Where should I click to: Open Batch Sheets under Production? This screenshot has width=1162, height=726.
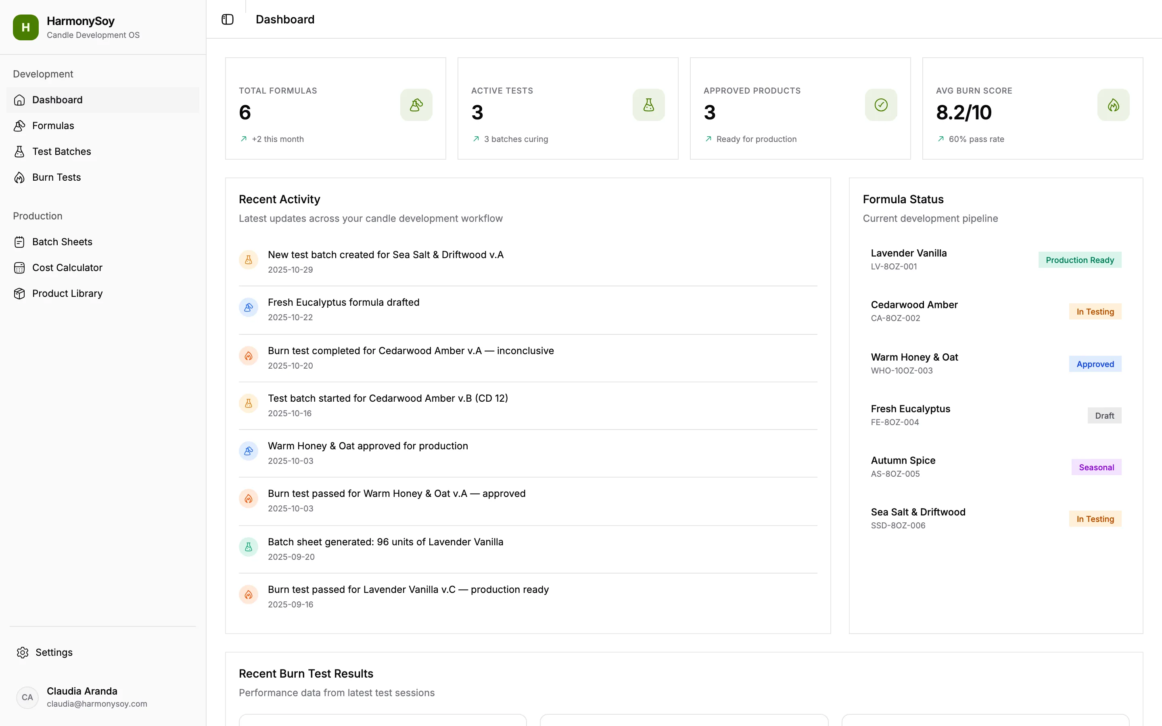tap(62, 242)
